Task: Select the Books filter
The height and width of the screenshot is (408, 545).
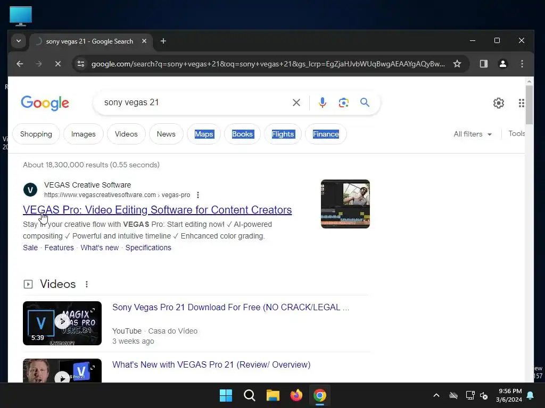Action: 242,134
